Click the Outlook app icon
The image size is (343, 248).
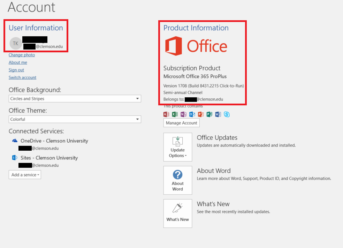192,114
